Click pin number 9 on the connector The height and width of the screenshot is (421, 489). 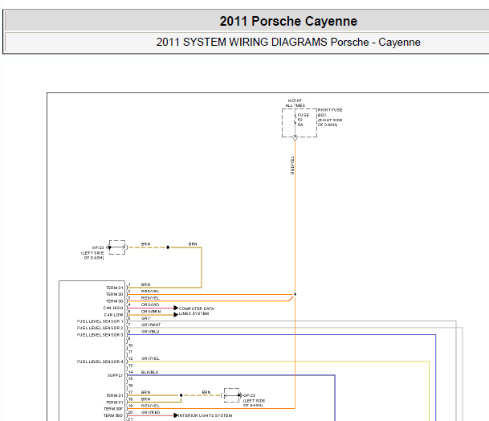click(x=129, y=338)
